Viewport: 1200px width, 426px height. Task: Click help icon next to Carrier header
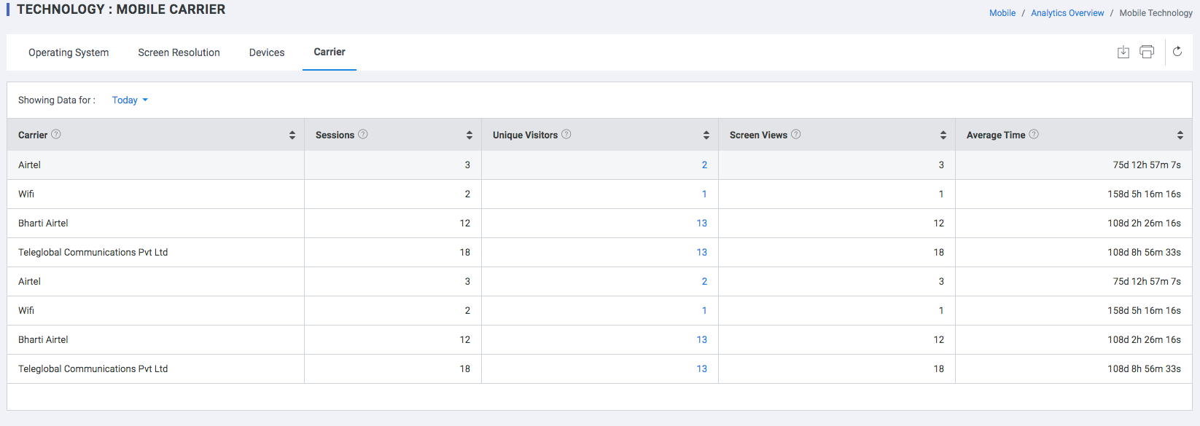pos(56,134)
